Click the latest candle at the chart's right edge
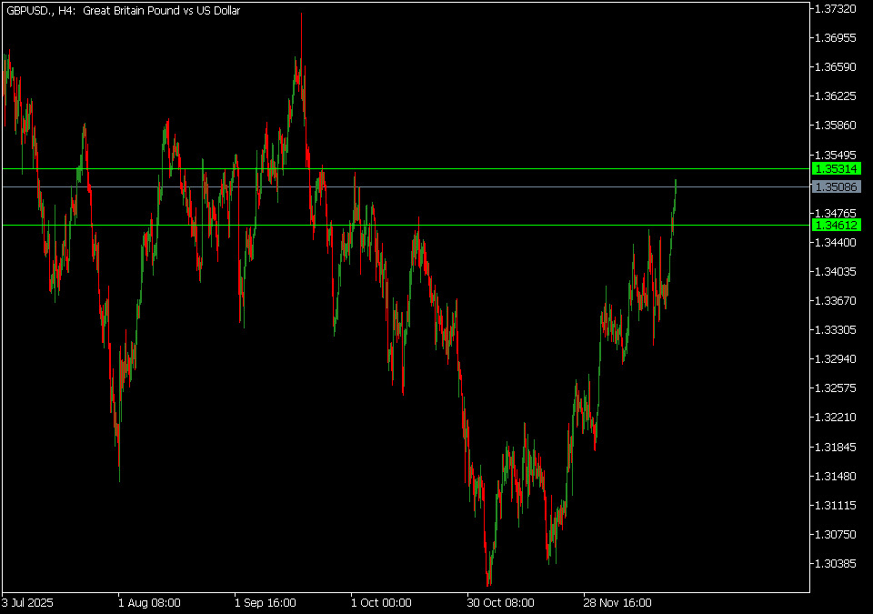 pos(675,196)
